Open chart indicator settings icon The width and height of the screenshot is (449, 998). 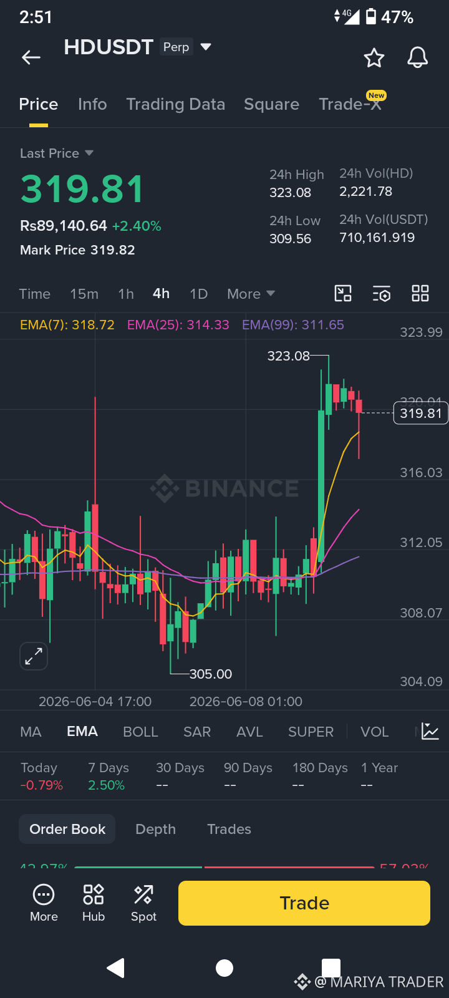coord(382,294)
